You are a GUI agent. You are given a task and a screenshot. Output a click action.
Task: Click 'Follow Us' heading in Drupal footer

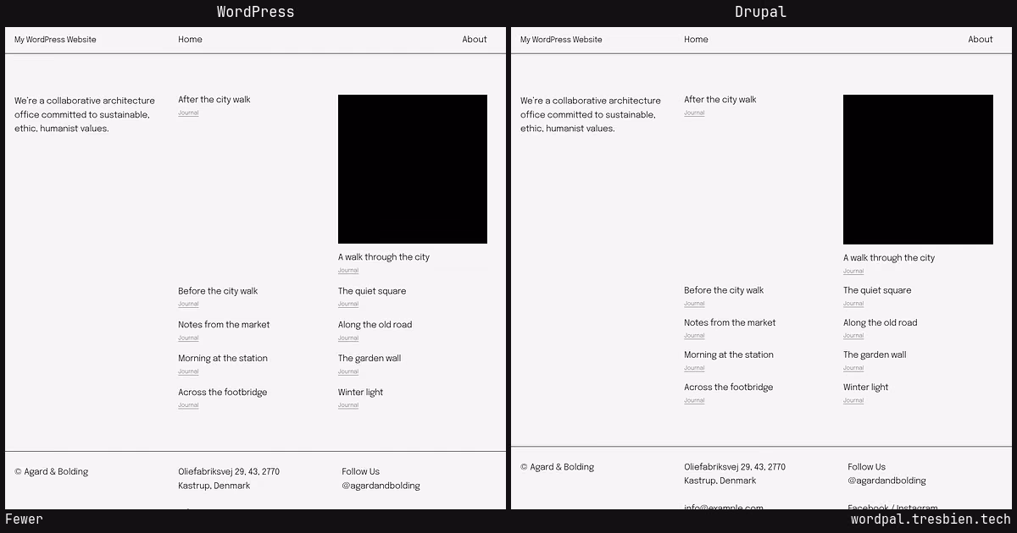[x=866, y=467]
